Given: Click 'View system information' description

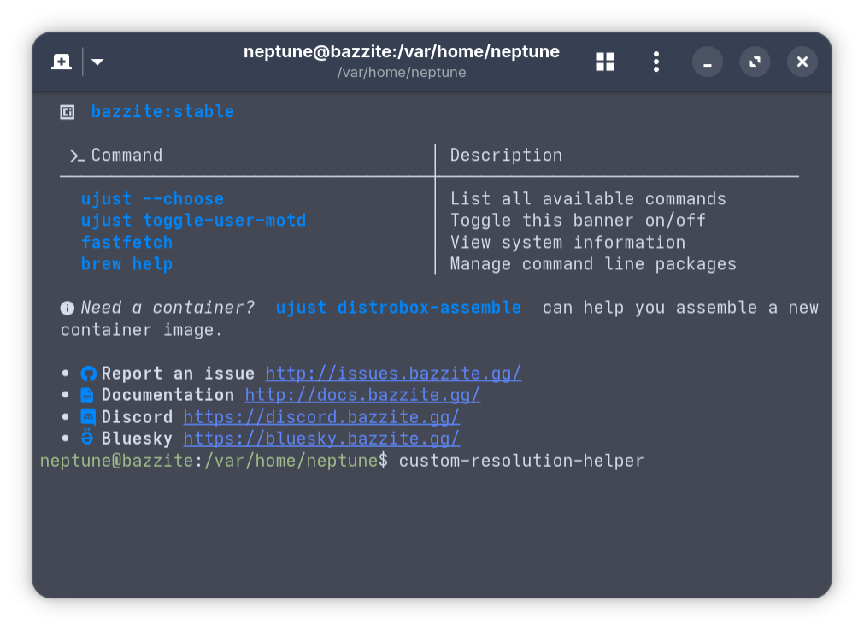Looking at the screenshot, I should (x=567, y=243).
